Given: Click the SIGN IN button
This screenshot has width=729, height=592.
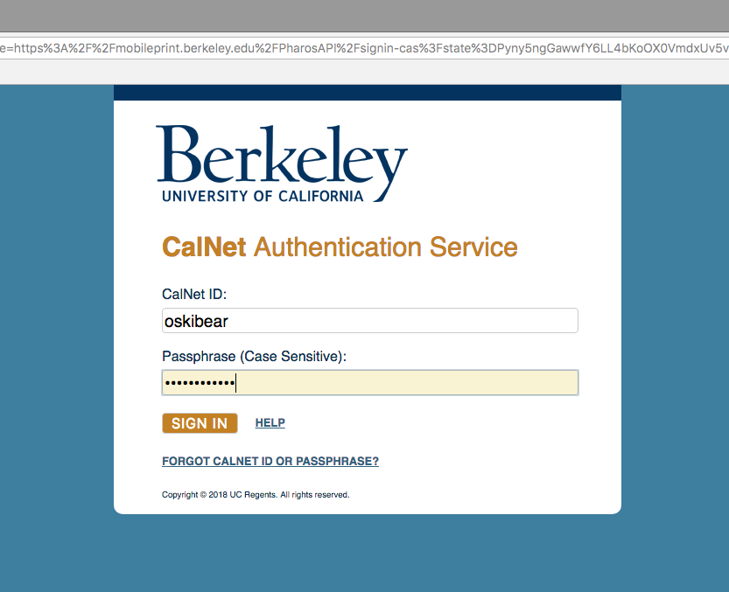Looking at the screenshot, I should tap(200, 423).
